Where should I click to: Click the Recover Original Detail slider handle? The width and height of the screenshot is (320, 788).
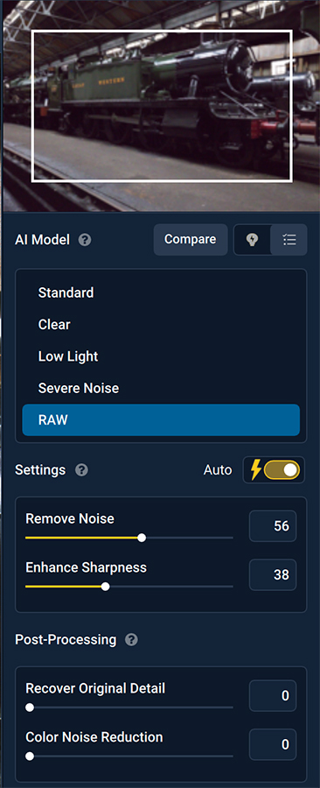pos(30,707)
